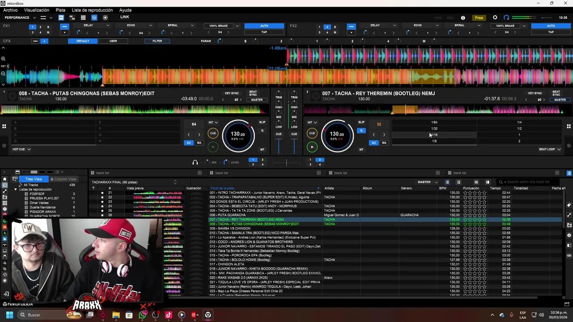Click the FX2 AUTO button
Screen dimensions: 573x322
tap(551, 25)
